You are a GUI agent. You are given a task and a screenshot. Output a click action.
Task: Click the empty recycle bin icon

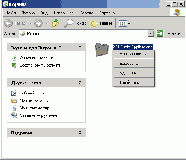click(x=14, y=58)
